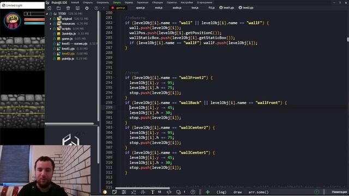The height and width of the screenshot is (196, 349).
Task: Insert the arr.some() snippet
Action: 258,192
